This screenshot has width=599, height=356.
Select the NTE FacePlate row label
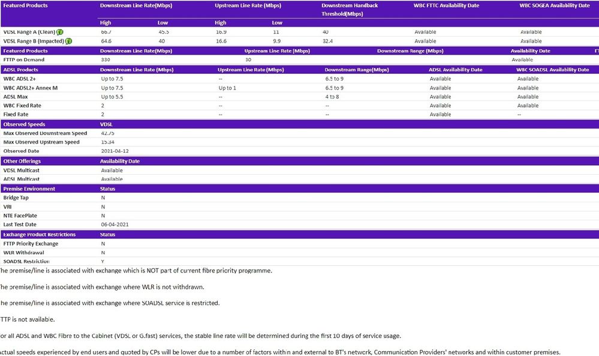point(20,216)
